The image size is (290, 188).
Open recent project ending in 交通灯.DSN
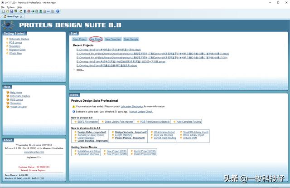tap(152, 58)
